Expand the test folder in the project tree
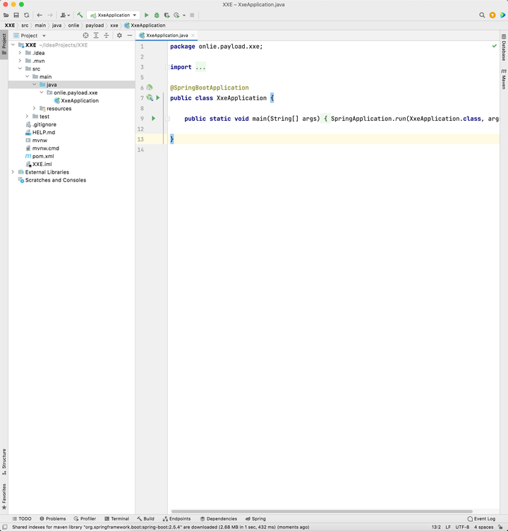 coord(27,117)
